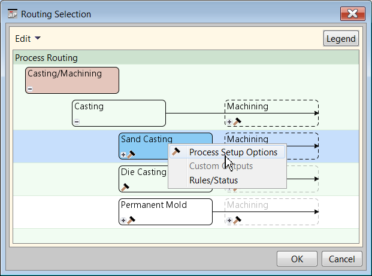Click hammer icon beside Process Setup Options
Screen dimensions: 372x276
(176, 152)
